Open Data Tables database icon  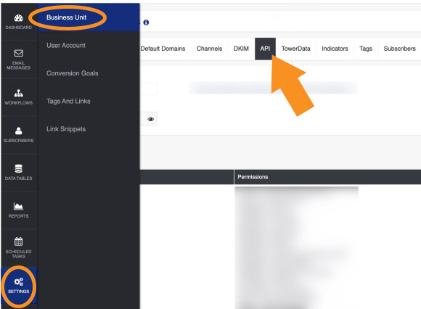19,169
